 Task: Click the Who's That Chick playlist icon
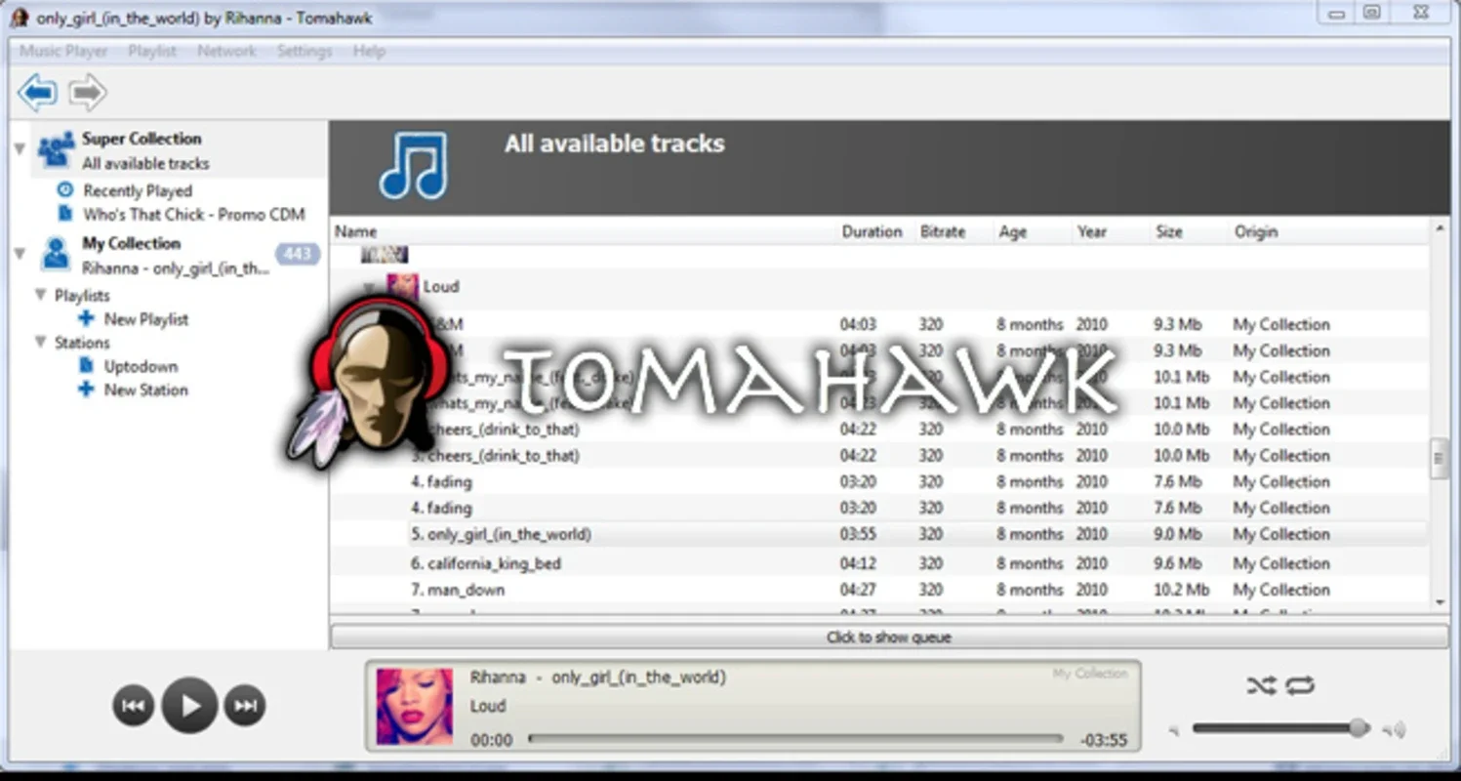click(65, 214)
